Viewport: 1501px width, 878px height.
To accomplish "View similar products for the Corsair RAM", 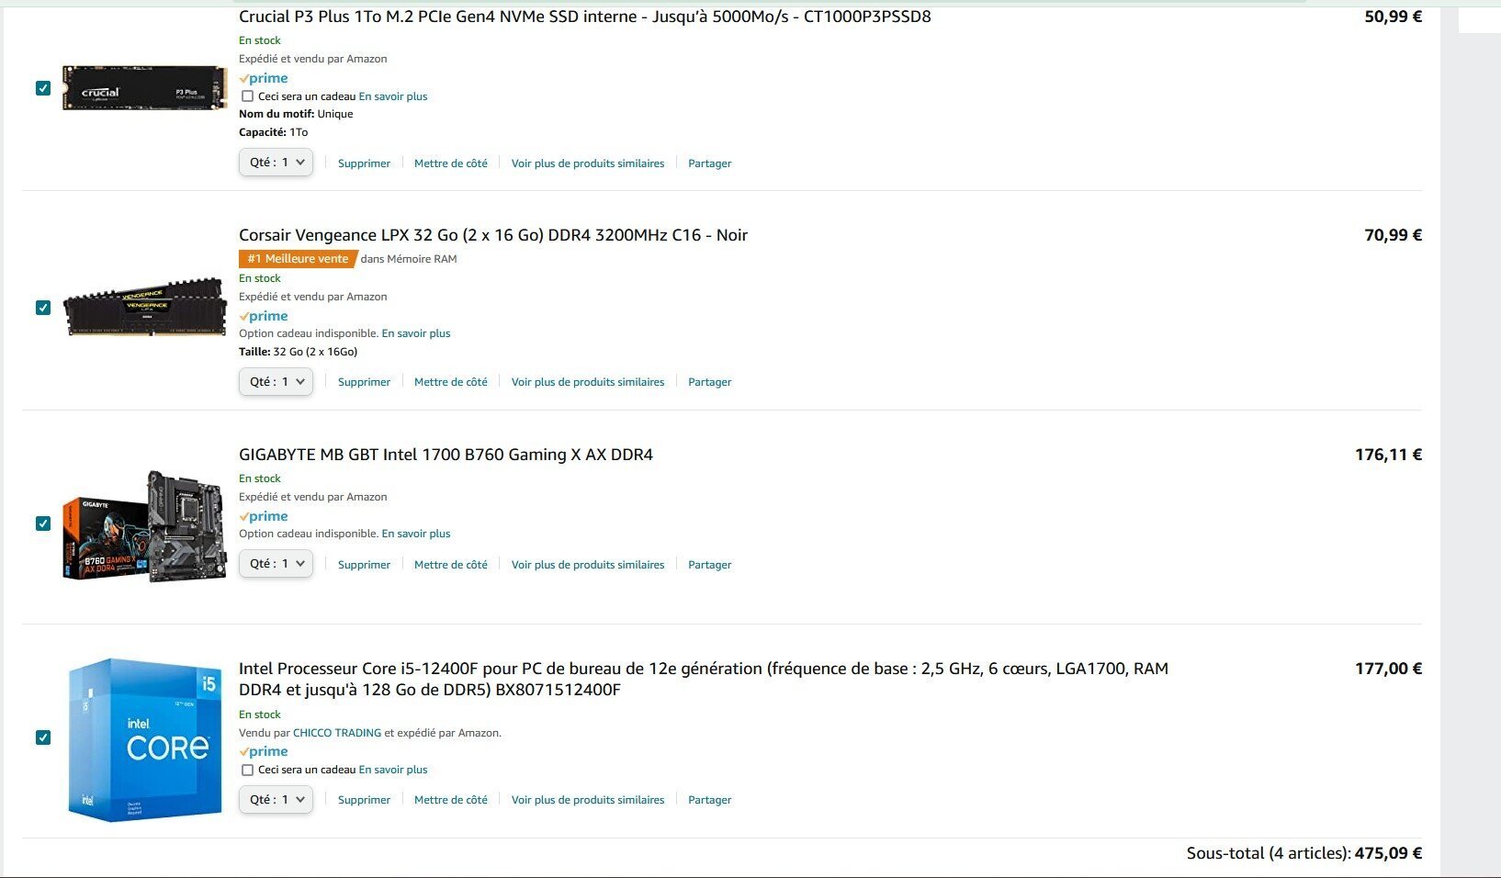I will pos(588,382).
